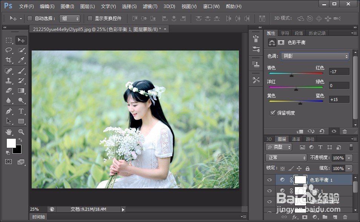Select the Horizontal Type tool
Viewport: 360px width, 222px height.
coord(21,111)
